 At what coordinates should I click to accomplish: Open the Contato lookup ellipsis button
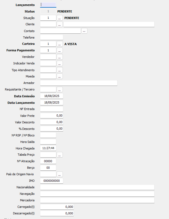click(84, 31)
